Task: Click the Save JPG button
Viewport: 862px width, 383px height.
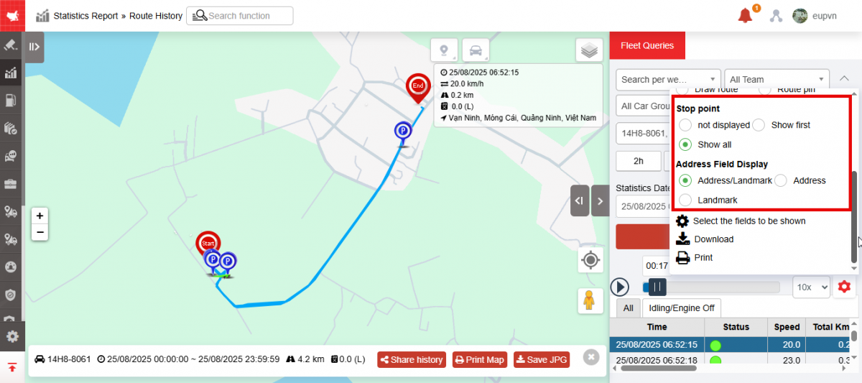Action: [542, 359]
